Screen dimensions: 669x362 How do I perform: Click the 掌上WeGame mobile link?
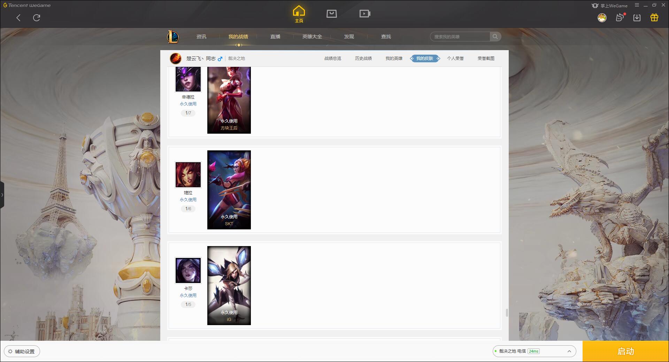(609, 6)
